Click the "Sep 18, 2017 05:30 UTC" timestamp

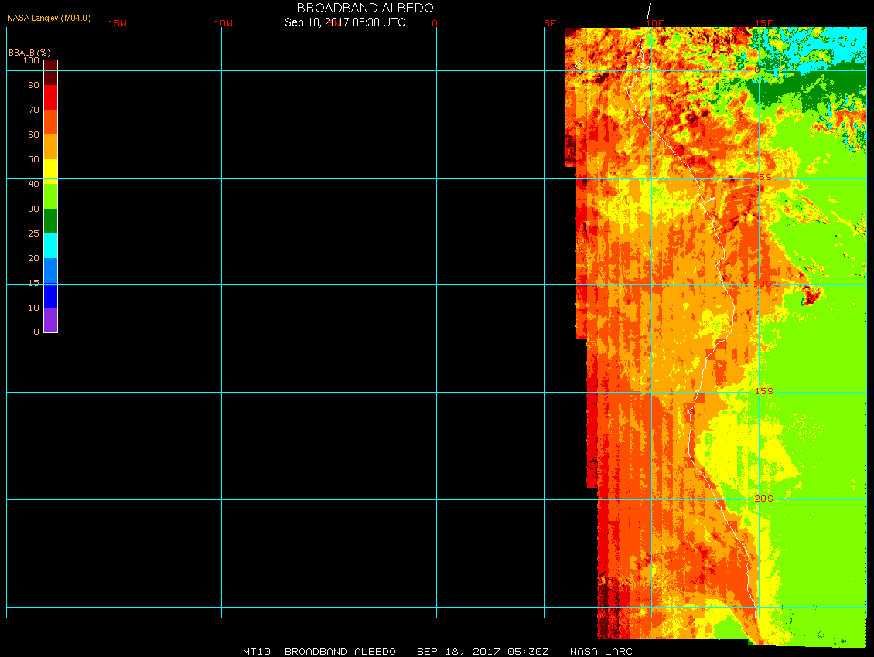point(345,22)
